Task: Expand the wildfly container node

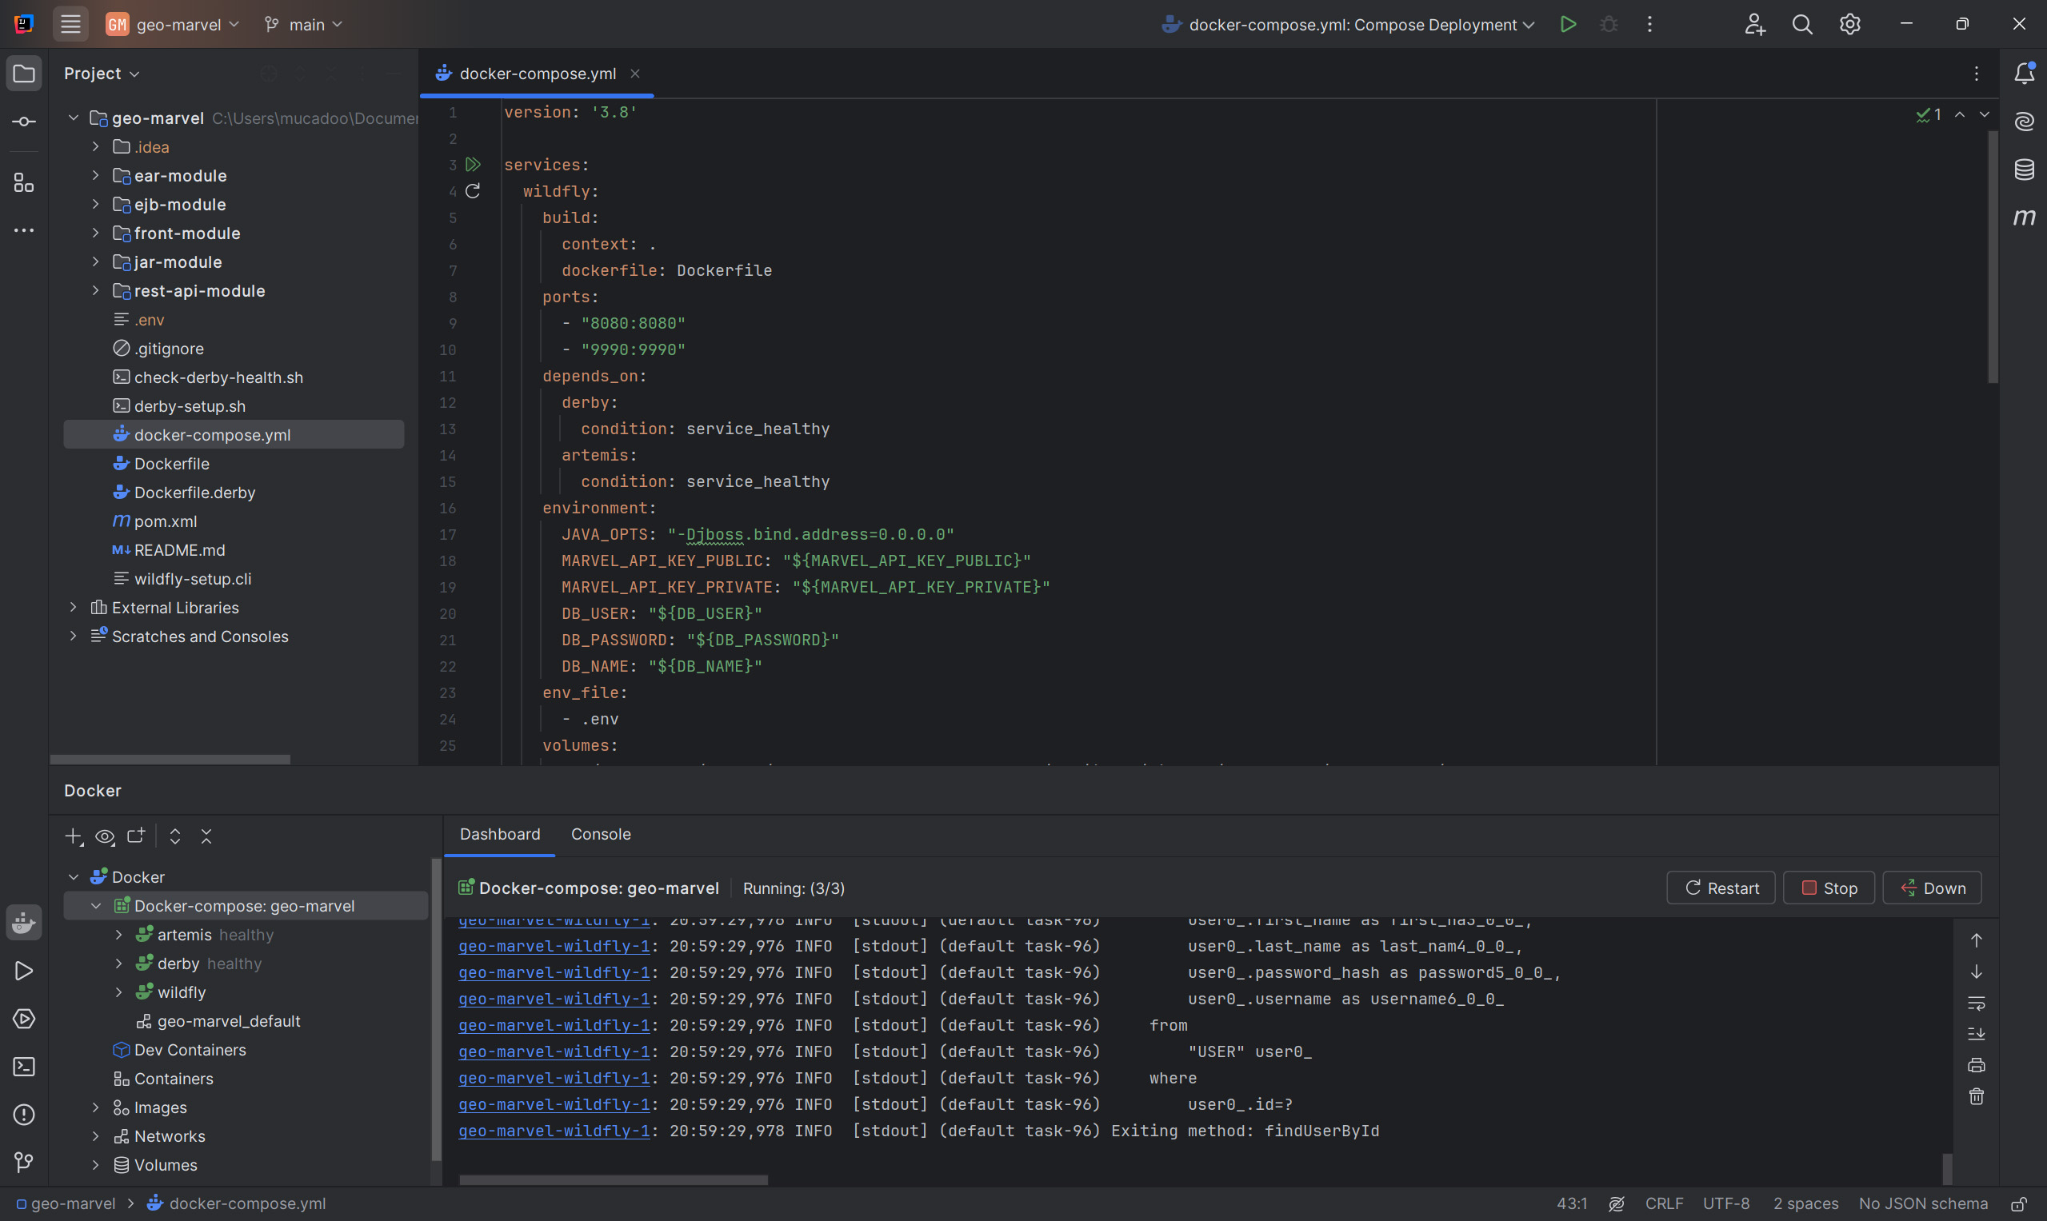Action: [118, 992]
